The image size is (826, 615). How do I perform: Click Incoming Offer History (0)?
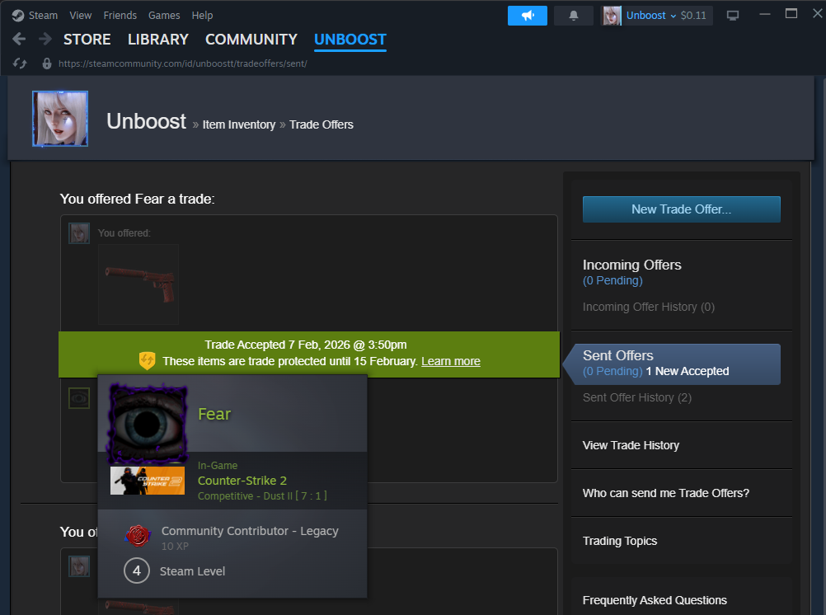coord(649,307)
